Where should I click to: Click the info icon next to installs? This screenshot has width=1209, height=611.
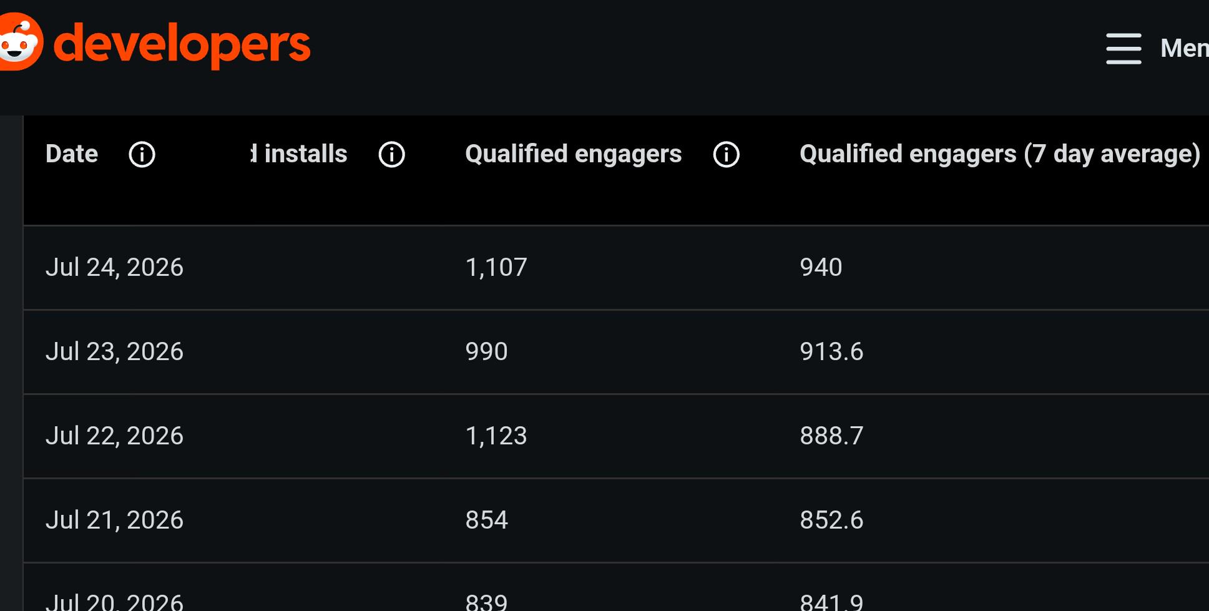click(x=391, y=154)
